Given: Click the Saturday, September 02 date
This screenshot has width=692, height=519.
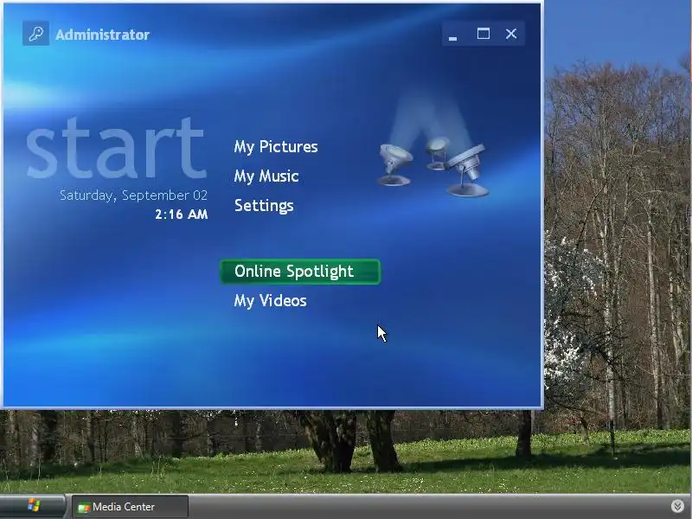Looking at the screenshot, I should tap(133, 195).
